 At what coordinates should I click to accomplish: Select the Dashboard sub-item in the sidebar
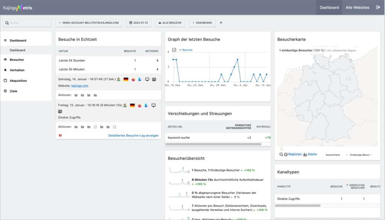point(17,50)
